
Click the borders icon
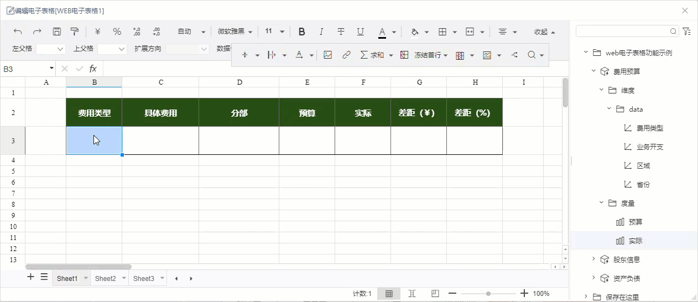[442, 32]
